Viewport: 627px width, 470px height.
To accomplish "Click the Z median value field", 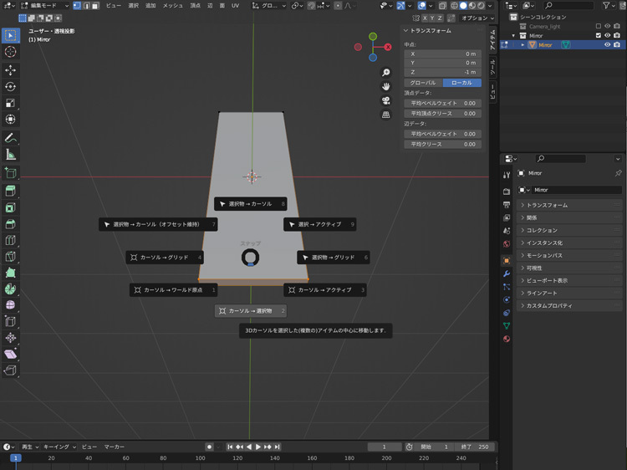I will click(x=442, y=72).
